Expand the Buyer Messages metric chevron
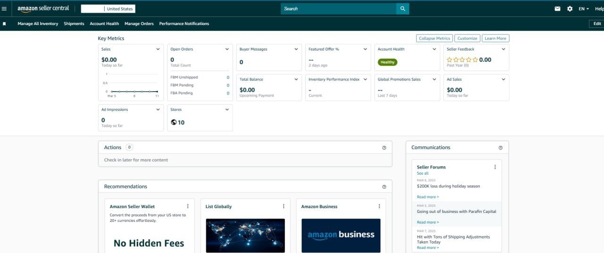 296,49
